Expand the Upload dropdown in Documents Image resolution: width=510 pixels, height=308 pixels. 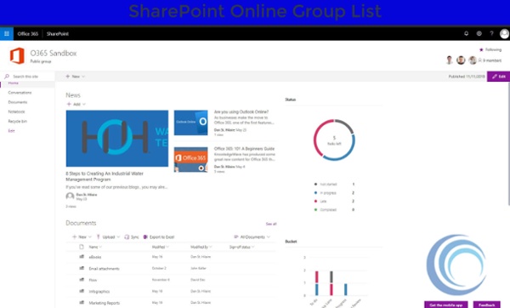[x=108, y=237]
